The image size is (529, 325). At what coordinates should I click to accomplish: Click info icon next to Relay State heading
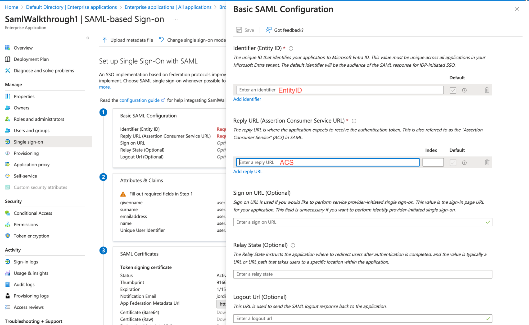(293, 245)
